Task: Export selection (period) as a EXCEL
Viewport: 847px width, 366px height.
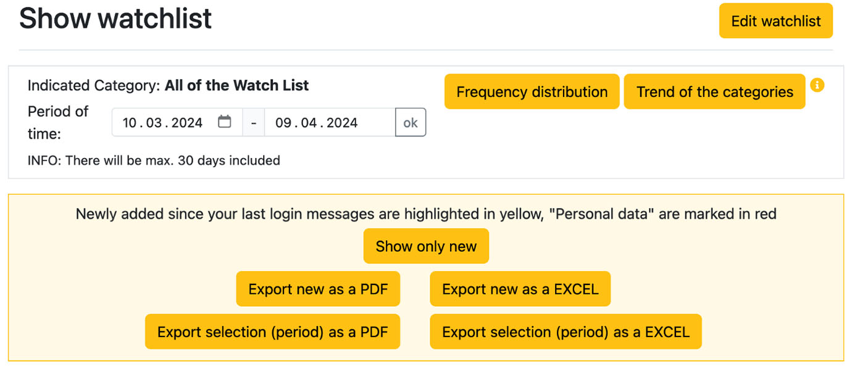Action: coord(565,332)
